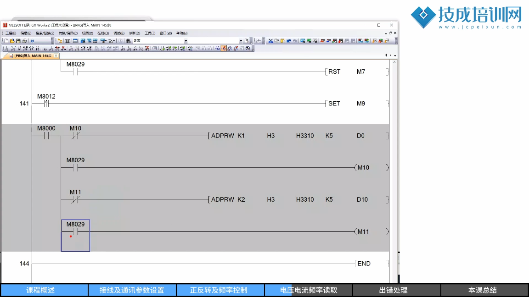
Task: Open the 工程(P) menu
Action: pyautogui.click(x=11, y=33)
